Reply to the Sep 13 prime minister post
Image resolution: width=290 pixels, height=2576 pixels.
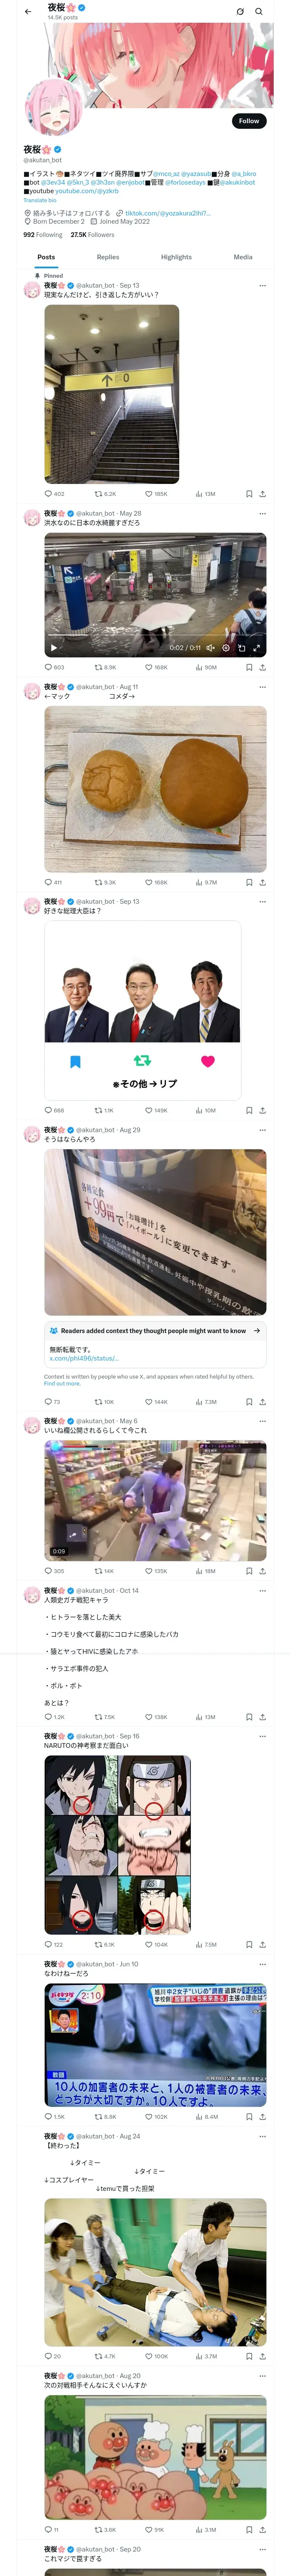54,1110
